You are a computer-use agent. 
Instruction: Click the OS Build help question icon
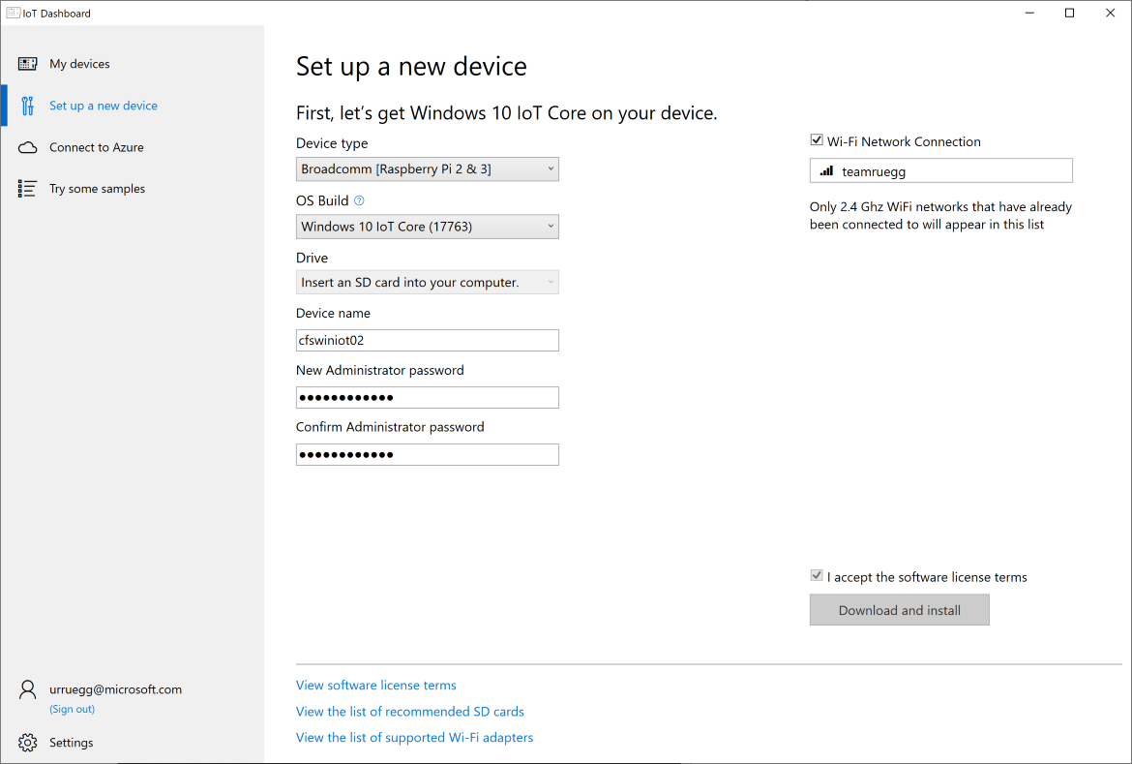click(x=359, y=201)
